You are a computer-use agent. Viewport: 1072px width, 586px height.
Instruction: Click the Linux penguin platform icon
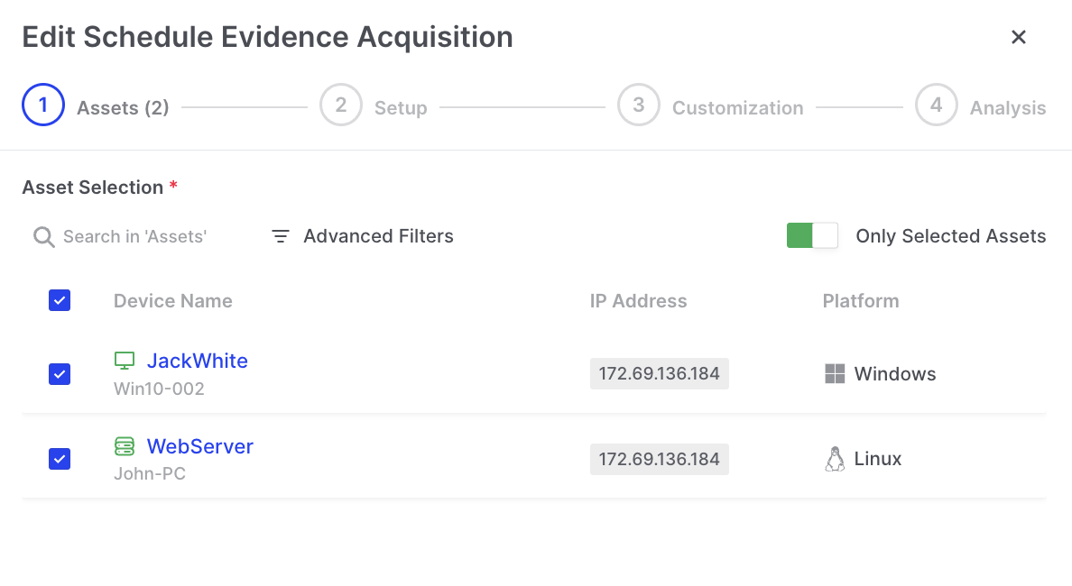point(835,460)
